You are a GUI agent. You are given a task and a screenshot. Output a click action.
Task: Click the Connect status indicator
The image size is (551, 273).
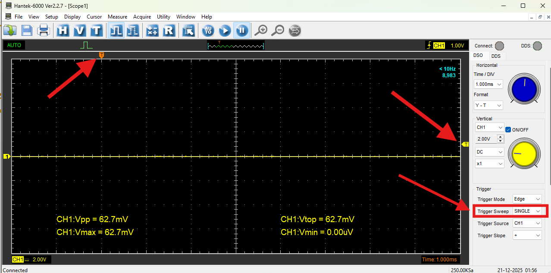coord(499,46)
